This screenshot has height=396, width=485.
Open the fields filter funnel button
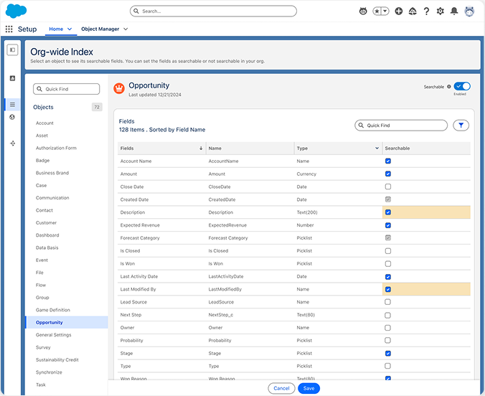pyautogui.click(x=461, y=126)
